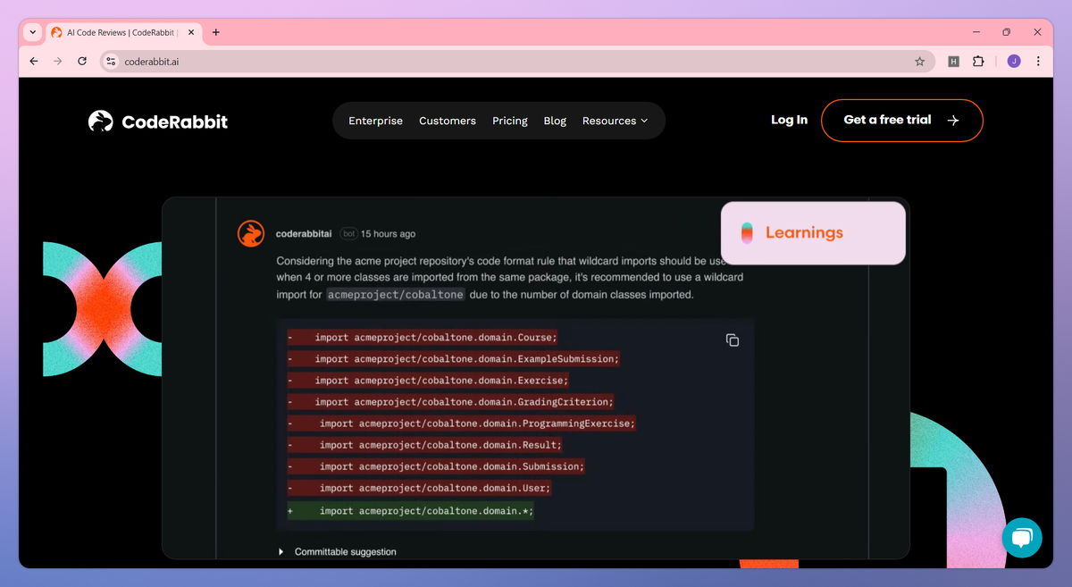This screenshot has height=587, width=1072.
Task: Click the arrow icon in free trial button
Action: click(953, 121)
